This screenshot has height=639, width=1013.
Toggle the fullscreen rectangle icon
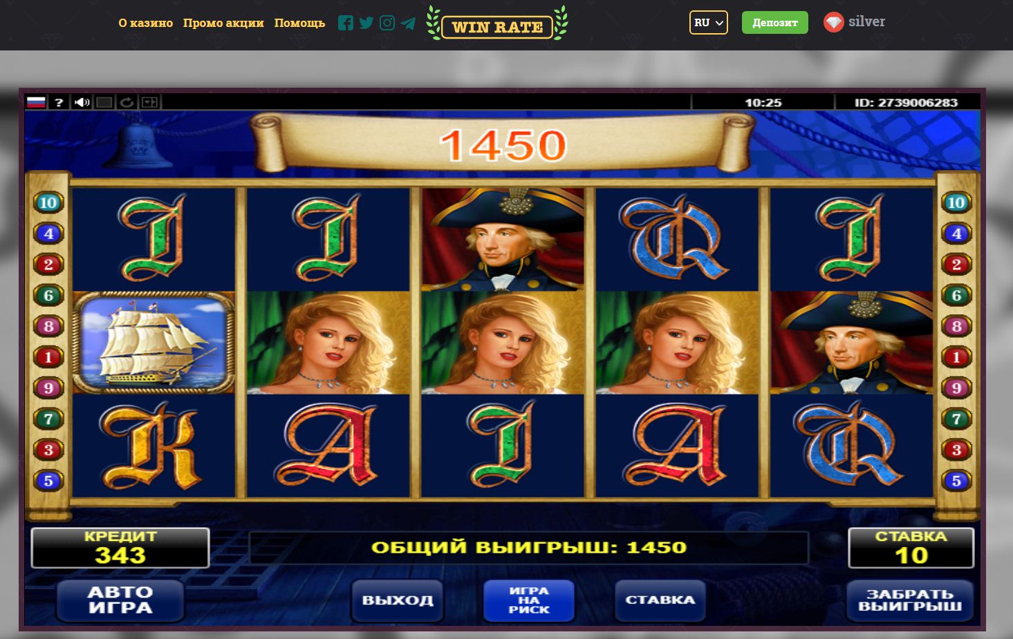[x=104, y=102]
